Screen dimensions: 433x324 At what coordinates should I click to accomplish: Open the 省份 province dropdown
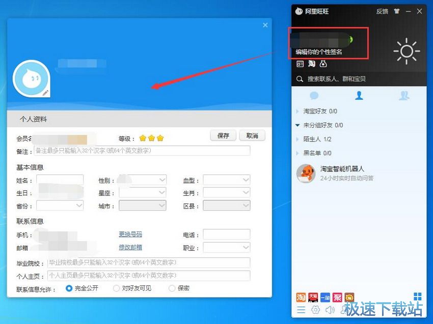click(x=60, y=205)
